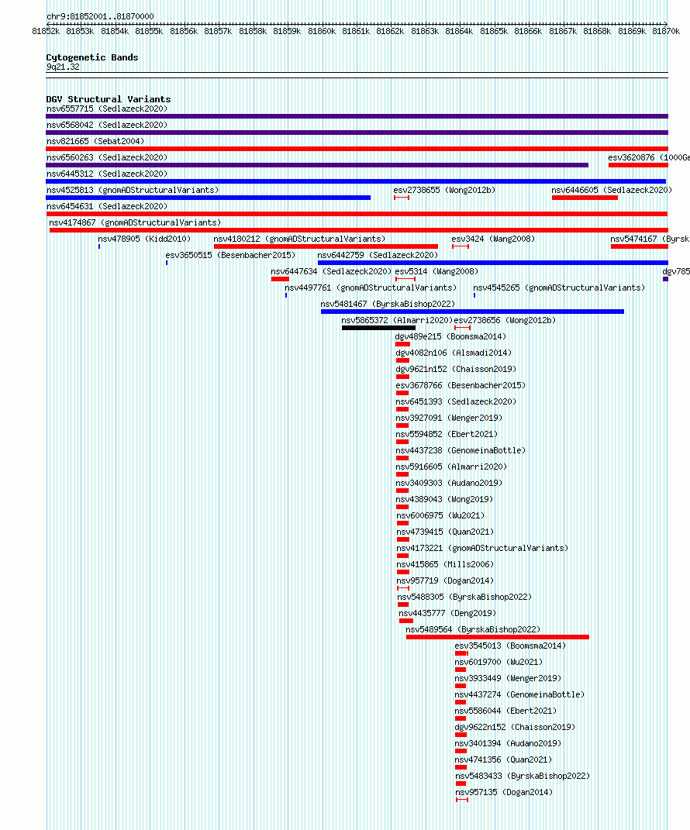Image resolution: width=690 pixels, height=830 pixels.
Task: Click the nsv4174867 (gnomADStructuralVariants) label
Action: coord(135,223)
